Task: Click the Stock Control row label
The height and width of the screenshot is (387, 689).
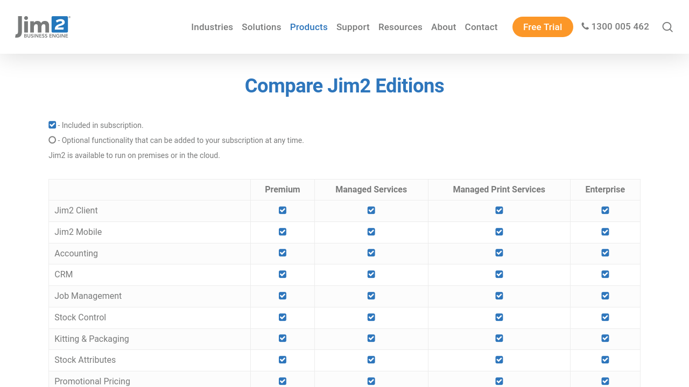Action: [x=80, y=317]
